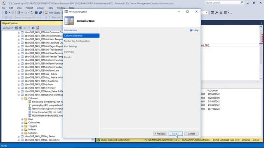Click the Previous button in wizard

(160, 134)
